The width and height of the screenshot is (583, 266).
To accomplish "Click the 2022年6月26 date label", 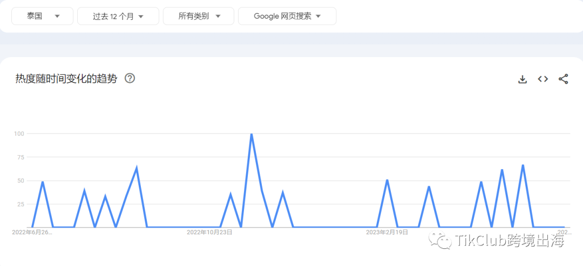I will coord(32,232).
